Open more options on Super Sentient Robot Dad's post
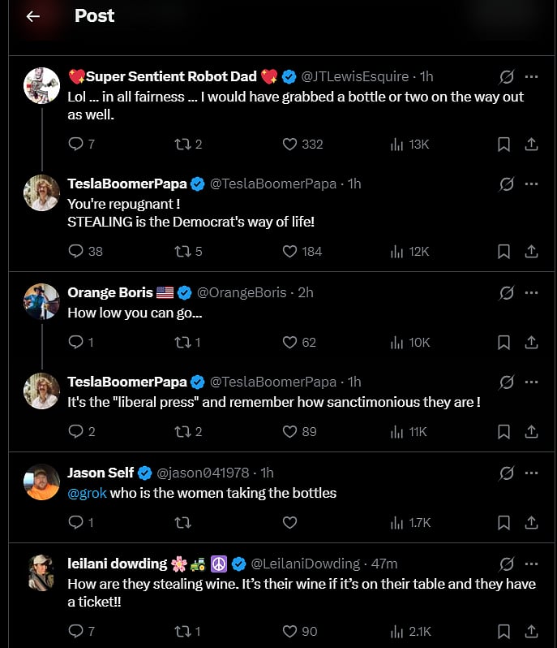557x648 pixels. point(531,76)
